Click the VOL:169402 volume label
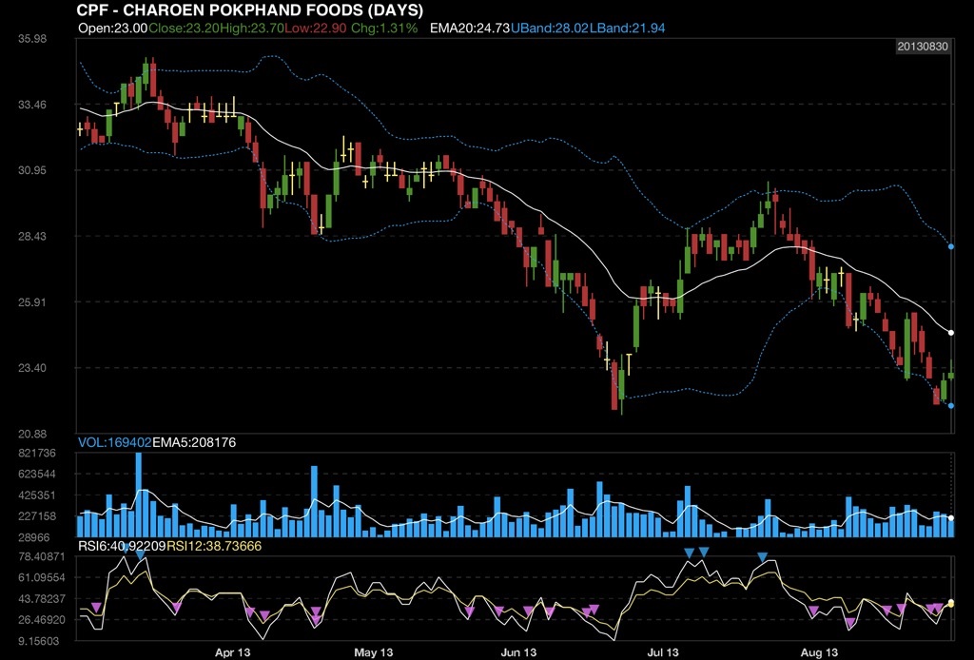Image resolution: width=974 pixels, height=660 pixels. pyautogui.click(x=115, y=442)
